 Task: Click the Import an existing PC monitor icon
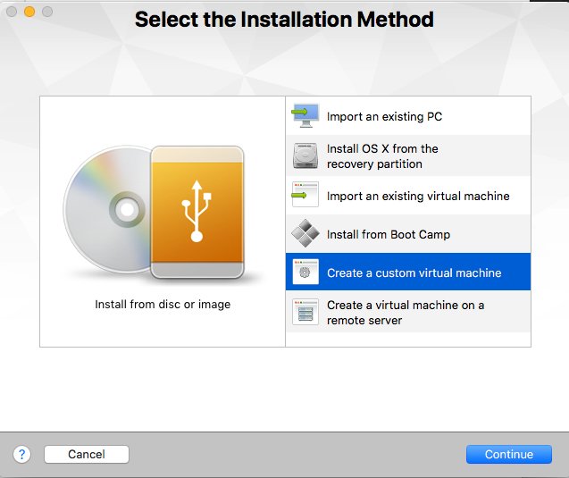(x=305, y=116)
